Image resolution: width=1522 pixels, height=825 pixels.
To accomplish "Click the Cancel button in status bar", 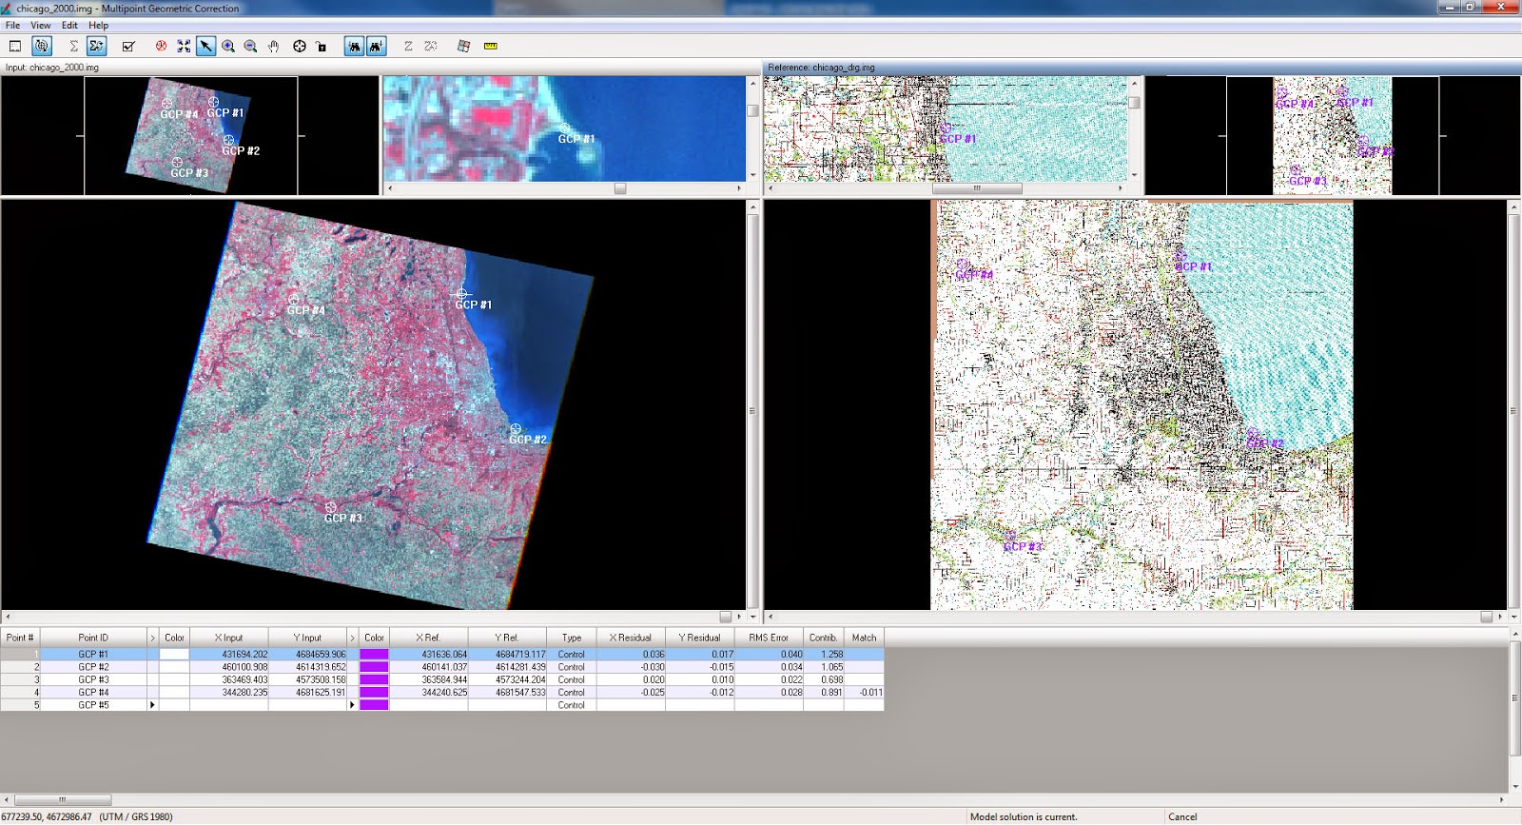I will [x=1182, y=816].
